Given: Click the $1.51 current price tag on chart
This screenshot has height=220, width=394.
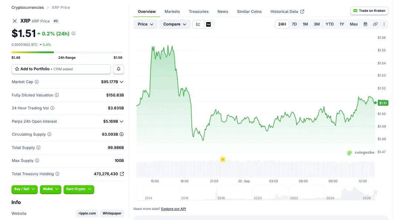Looking at the screenshot, I should tap(383, 103).
